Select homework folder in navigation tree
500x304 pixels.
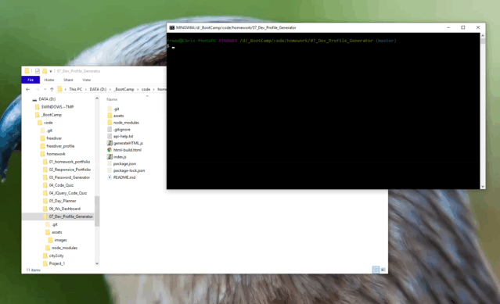click(56, 154)
